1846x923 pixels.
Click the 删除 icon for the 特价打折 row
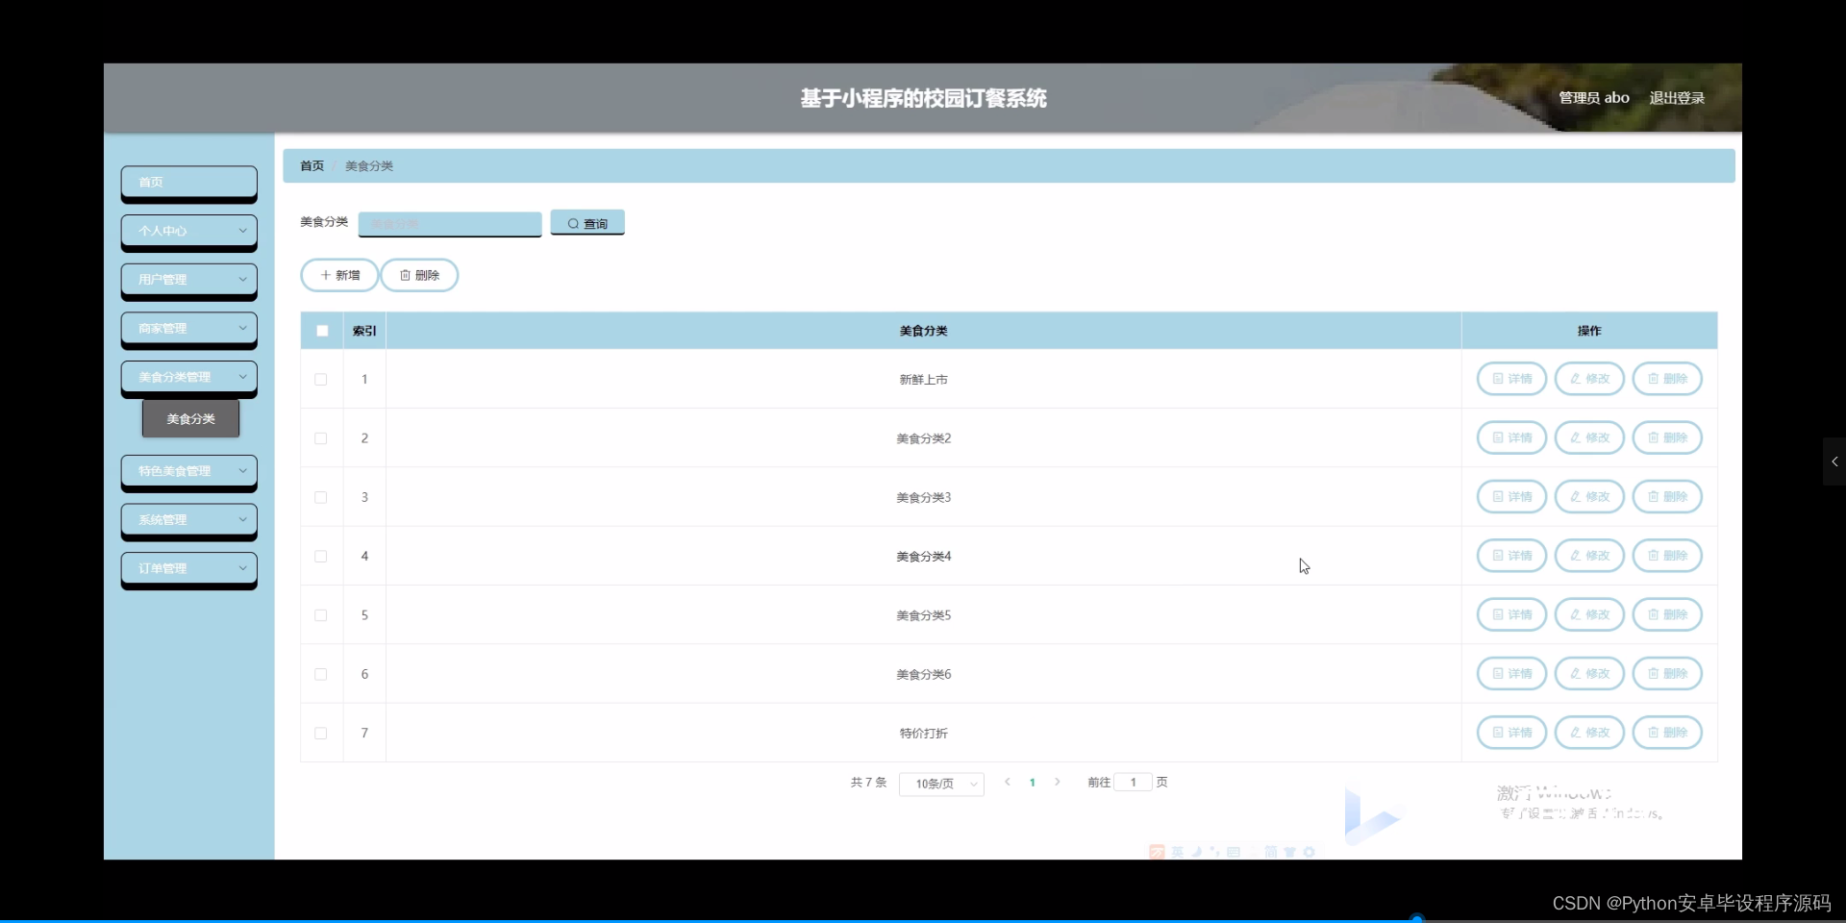1652,732
